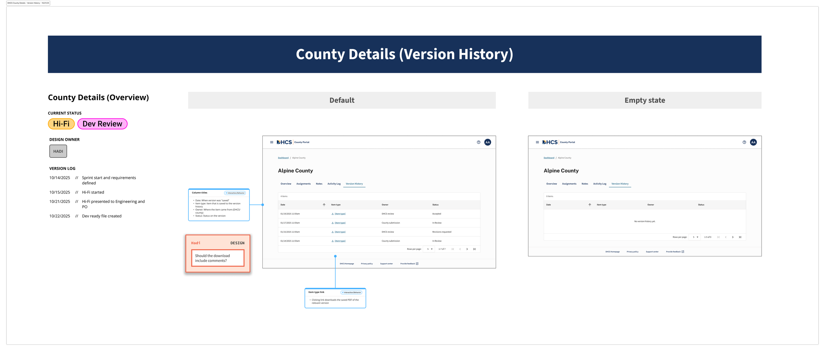Switch to Activity Log tab in Default mockup
The height and width of the screenshot is (351, 825).
click(x=334, y=184)
